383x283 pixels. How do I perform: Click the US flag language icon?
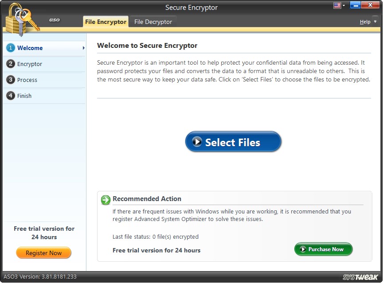point(337,4)
